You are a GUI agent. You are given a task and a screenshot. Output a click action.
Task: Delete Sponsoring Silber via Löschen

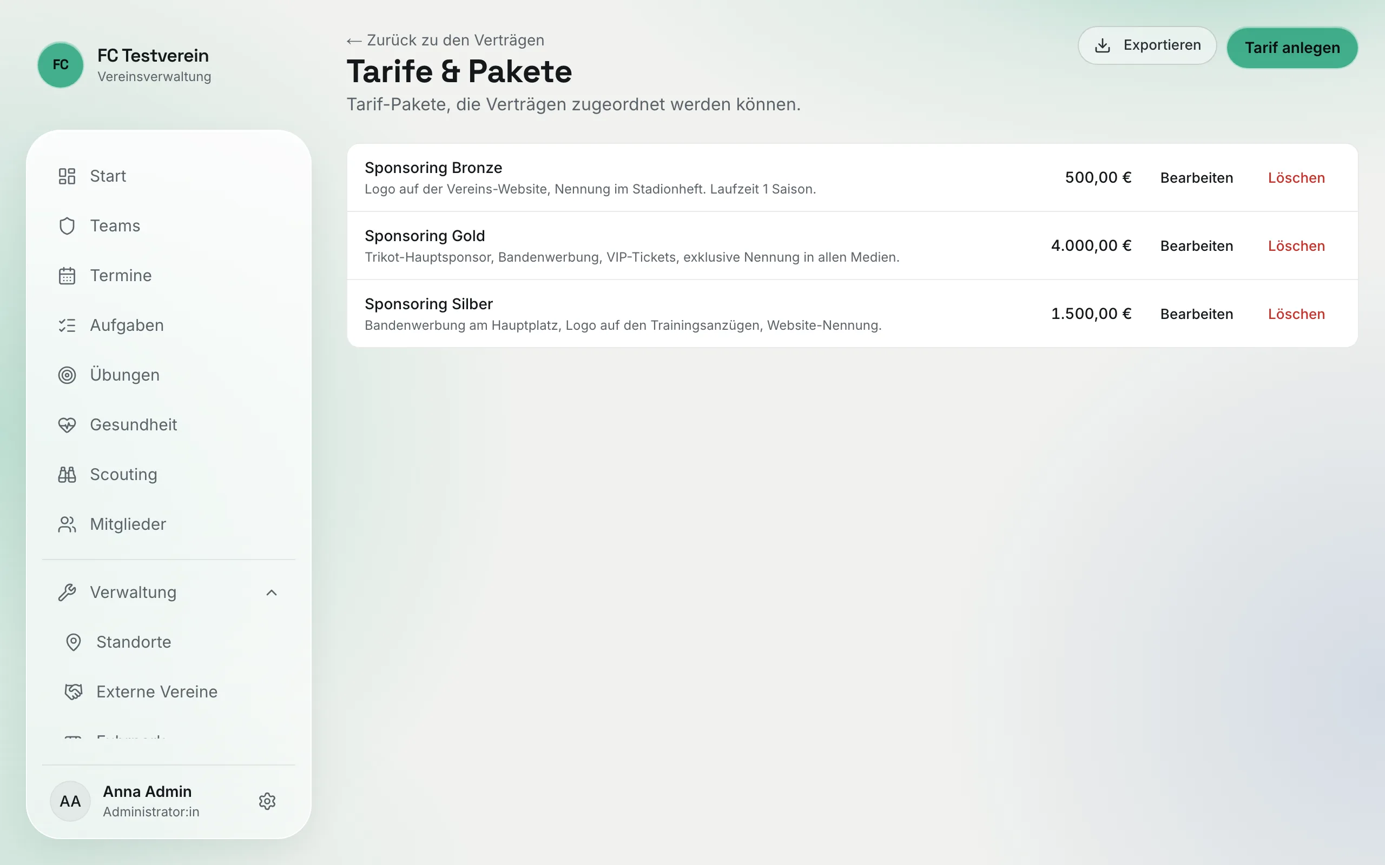point(1296,314)
